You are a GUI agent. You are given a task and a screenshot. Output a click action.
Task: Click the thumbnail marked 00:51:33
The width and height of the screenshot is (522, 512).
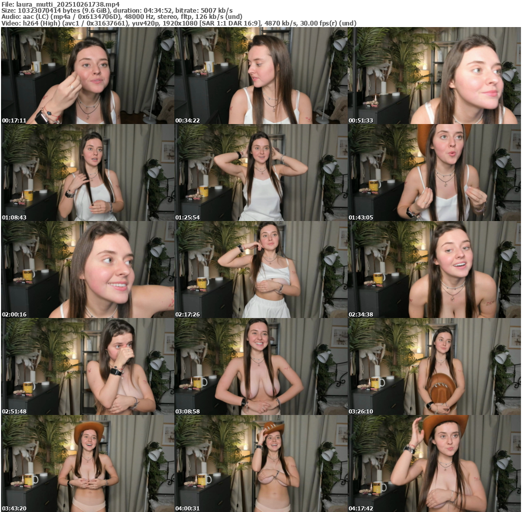(x=434, y=76)
